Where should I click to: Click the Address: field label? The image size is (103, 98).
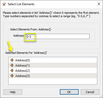pos(19,36)
